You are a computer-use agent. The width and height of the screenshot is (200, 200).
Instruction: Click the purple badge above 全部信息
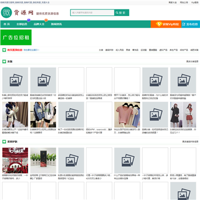(29, 20)
